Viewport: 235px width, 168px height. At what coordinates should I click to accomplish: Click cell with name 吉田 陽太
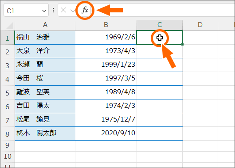45,106
